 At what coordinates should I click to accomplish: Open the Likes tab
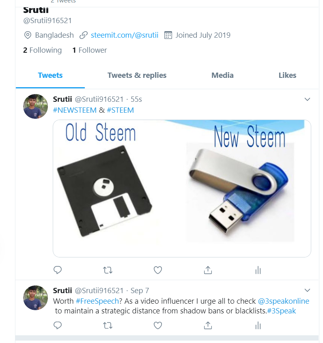(287, 75)
